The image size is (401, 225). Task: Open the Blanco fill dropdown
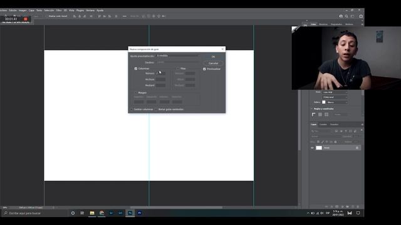tap(337, 102)
